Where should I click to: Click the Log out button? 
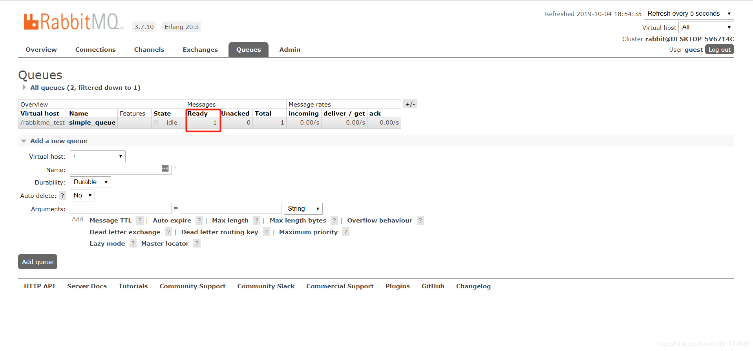coord(720,49)
